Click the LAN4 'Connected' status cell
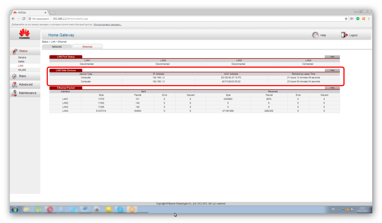382x223 pixels. [x=308, y=64]
